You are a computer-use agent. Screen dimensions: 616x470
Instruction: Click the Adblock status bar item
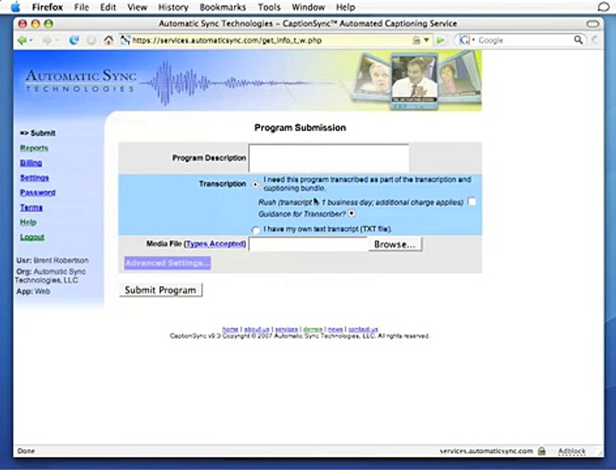[x=572, y=451]
